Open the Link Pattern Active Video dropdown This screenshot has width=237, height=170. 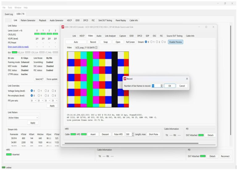click(23, 118)
